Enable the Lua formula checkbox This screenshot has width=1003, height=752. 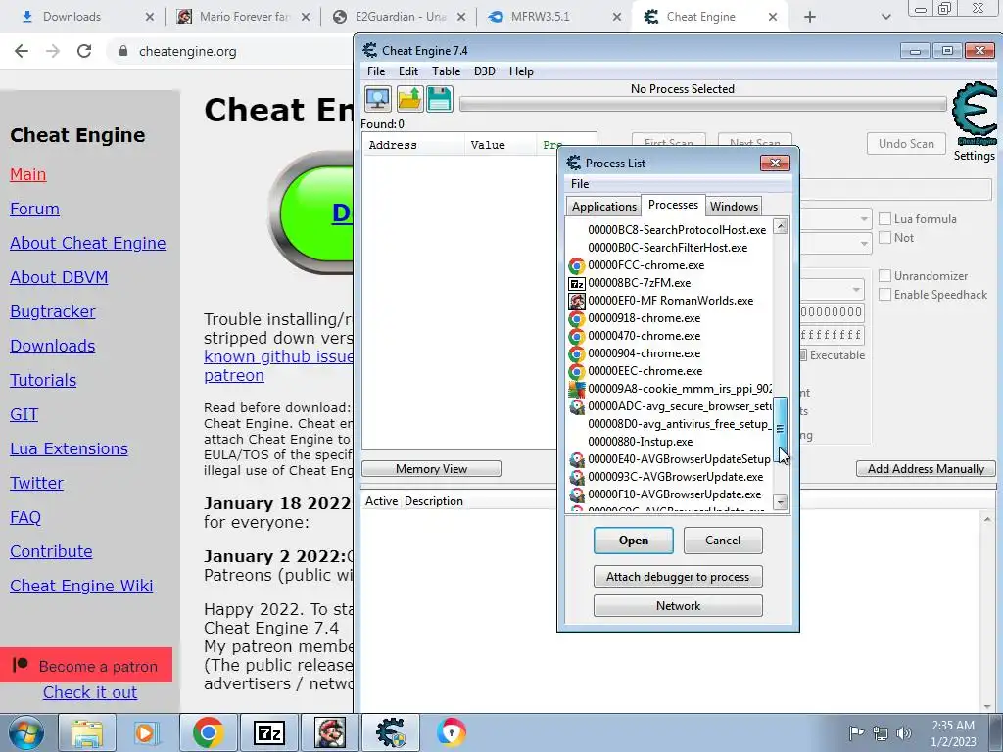click(884, 218)
